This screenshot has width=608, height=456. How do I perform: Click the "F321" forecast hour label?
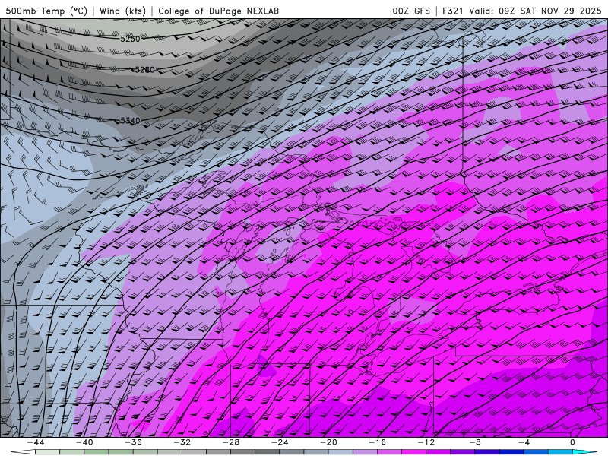[x=452, y=11]
